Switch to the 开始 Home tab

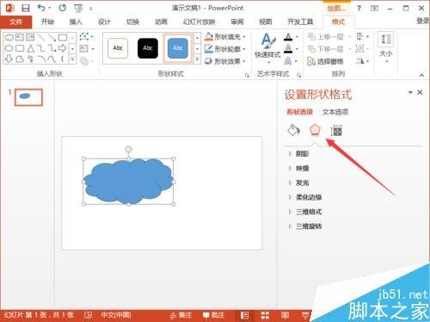pos(47,22)
